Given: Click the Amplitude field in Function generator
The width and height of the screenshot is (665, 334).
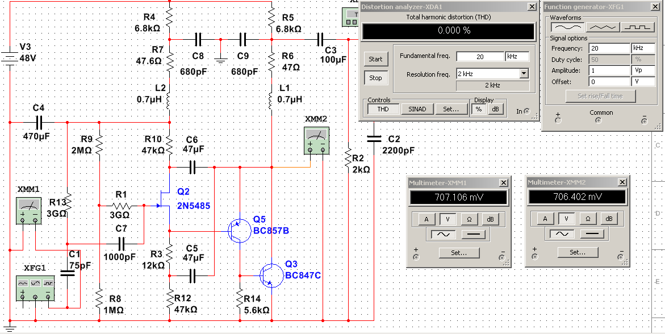Looking at the screenshot, I should point(609,70).
